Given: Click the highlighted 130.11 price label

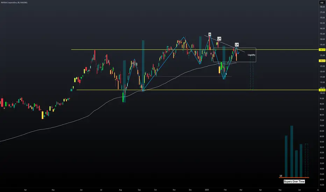Looking at the screenshot, I should coord(322,61).
